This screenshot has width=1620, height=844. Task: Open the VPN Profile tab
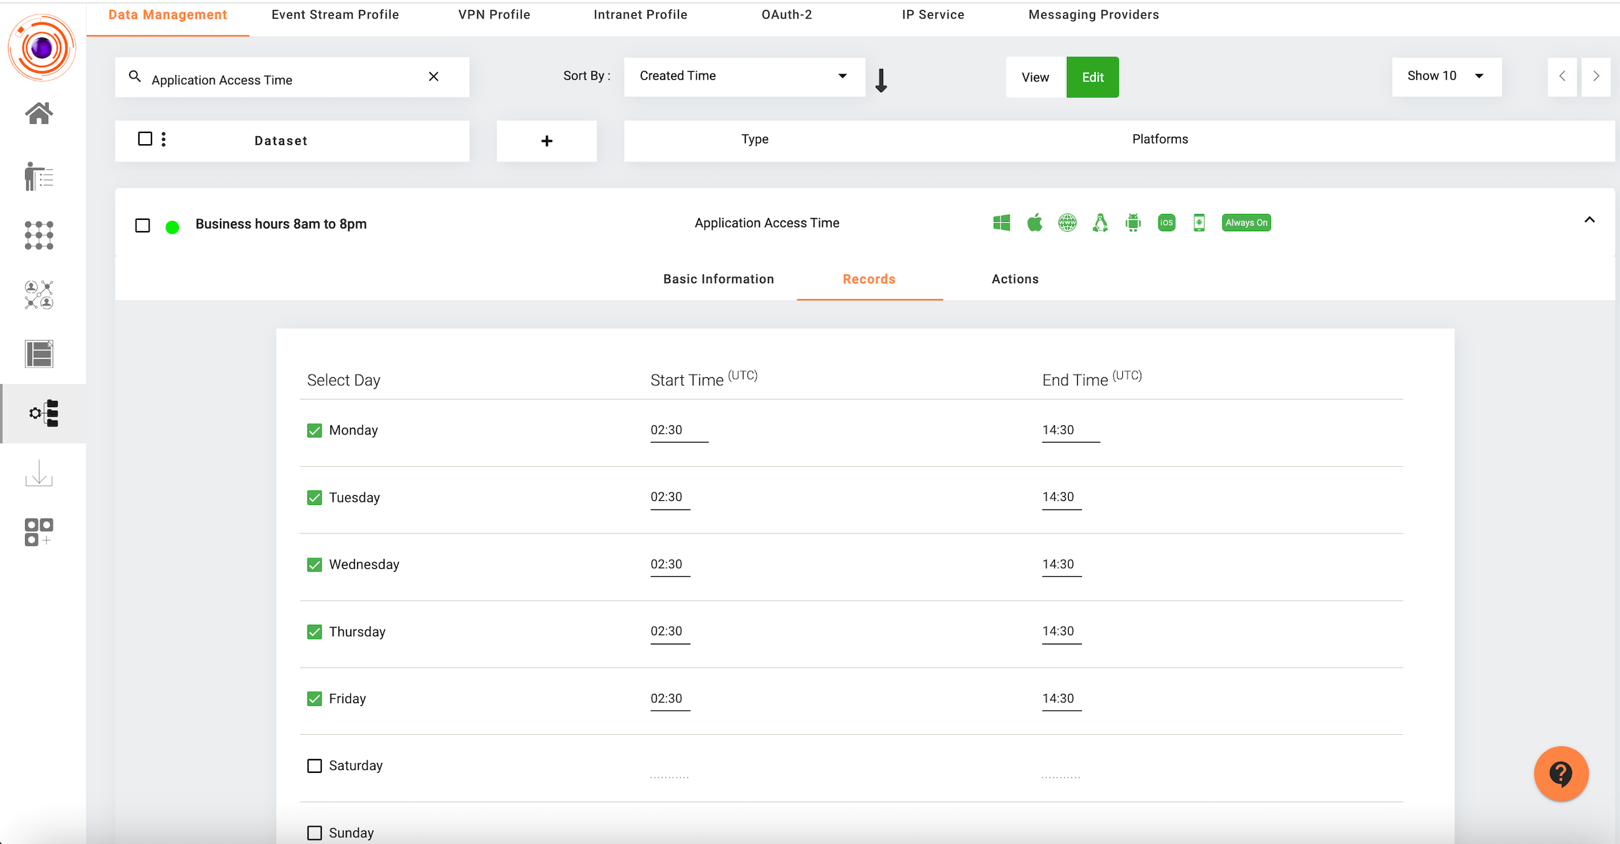(494, 14)
